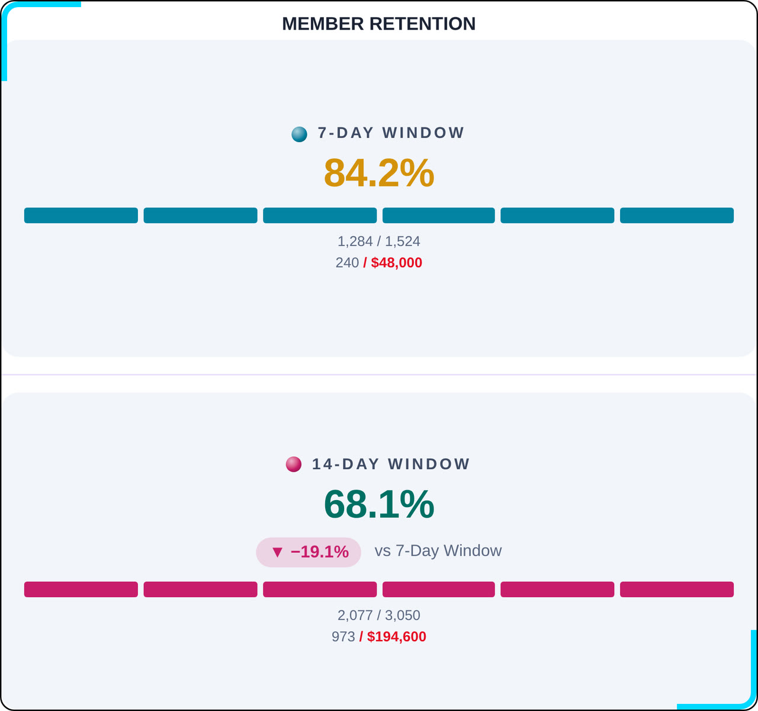758x711 pixels.
Task: Click the $48,000 lost revenue figure
Action: coord(397,262)
